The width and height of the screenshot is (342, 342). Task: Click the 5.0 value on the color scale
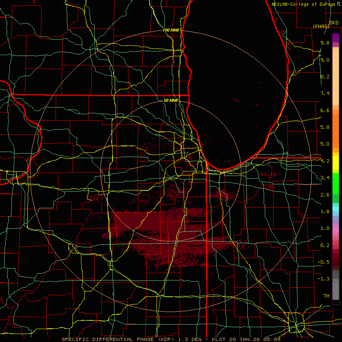(x=325, y=144)
